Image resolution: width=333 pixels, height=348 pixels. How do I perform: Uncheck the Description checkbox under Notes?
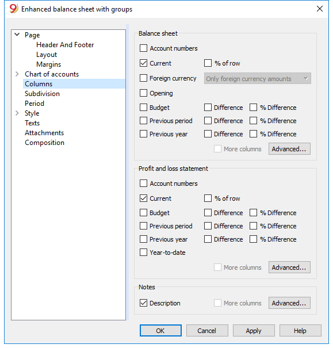pyautogui.click(x=144, y=303)
